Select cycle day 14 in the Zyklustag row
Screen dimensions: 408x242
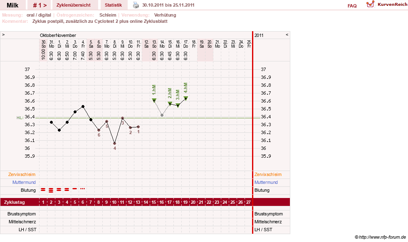coord(146,202)
